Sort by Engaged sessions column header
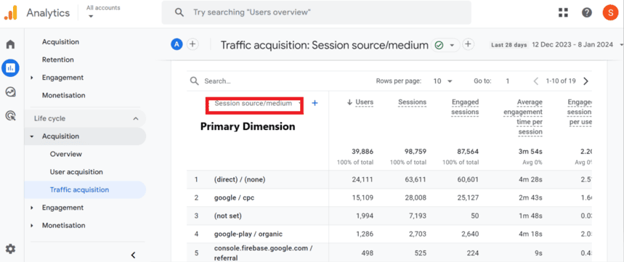Screen dimensions: 624x262 [465, 107]
